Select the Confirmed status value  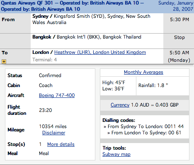50,75
